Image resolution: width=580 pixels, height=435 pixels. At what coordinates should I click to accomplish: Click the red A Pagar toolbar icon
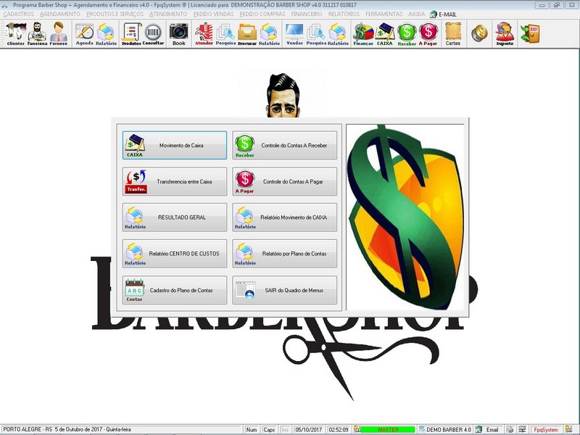click(x=428, y=34)
